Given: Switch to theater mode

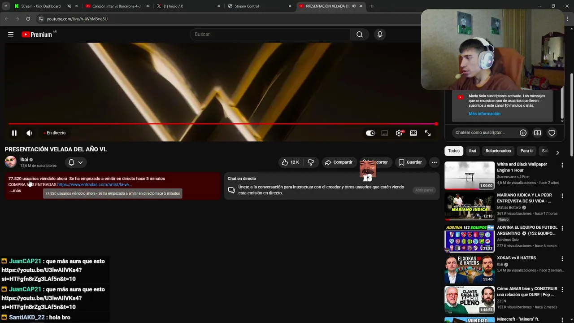Looking at the screenshot, I should tap(413, 133).
